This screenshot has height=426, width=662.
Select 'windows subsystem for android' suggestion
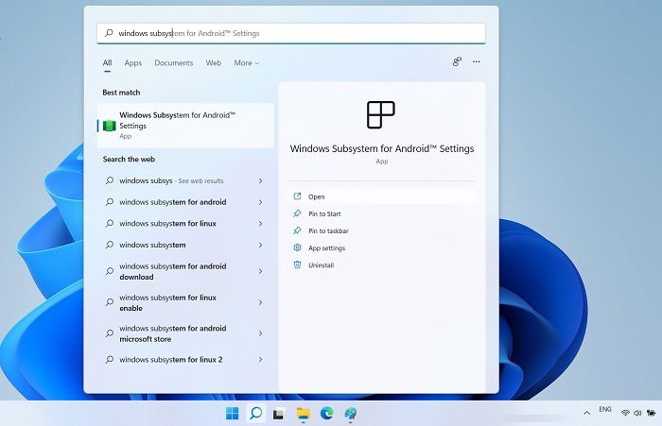[x=185, y=202]
